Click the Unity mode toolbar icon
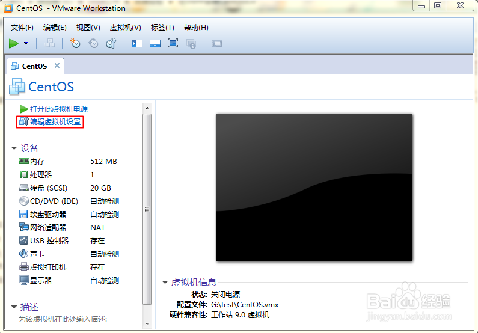Screen dimensions: 478x333 pyautogui.click(x=191, y=44)
